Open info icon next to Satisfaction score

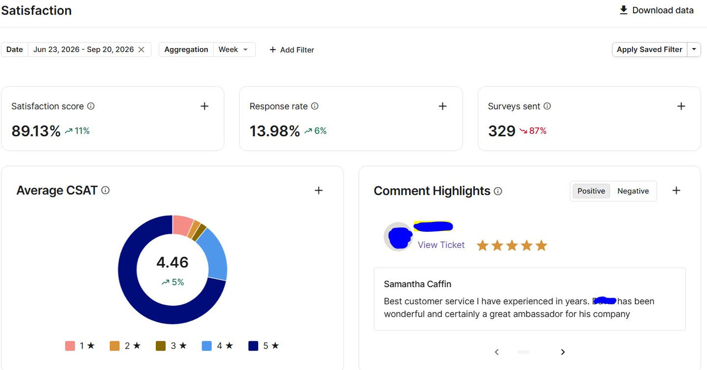(x=91, y=106)
